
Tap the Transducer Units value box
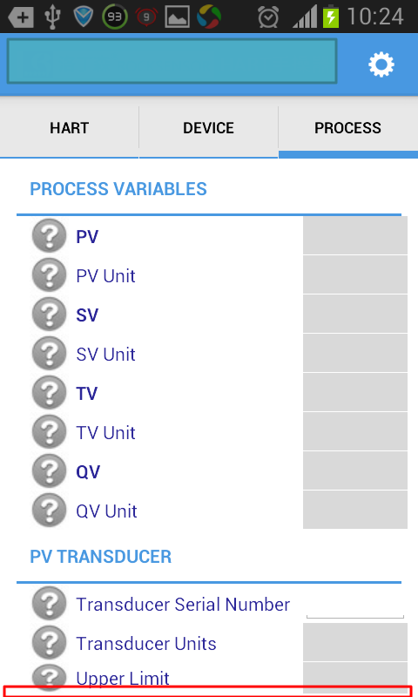click(x=355, y=642)
